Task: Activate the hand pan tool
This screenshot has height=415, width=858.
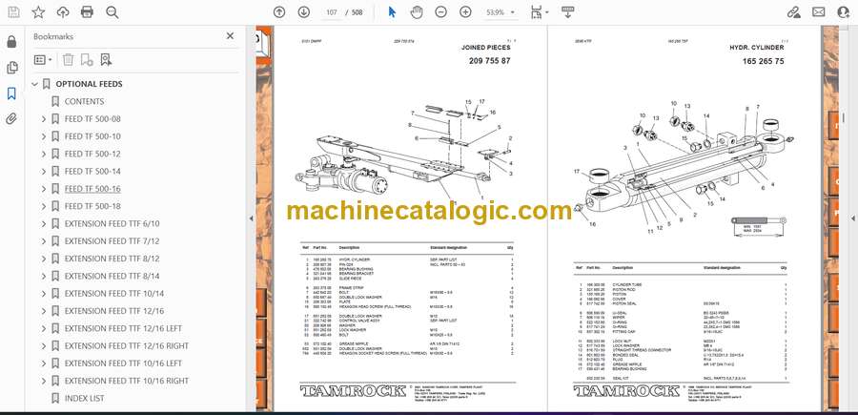Action: (417, 12)
